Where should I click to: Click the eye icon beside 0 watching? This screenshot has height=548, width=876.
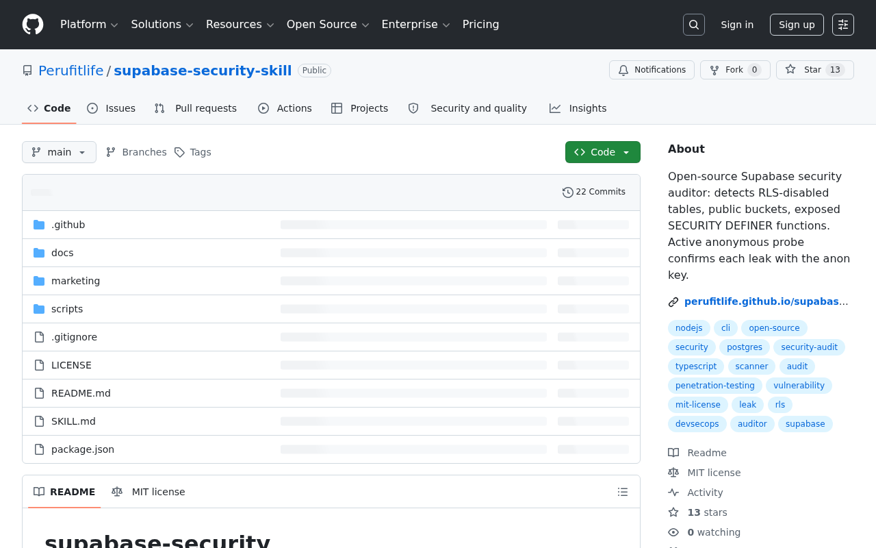click(673, 532)
